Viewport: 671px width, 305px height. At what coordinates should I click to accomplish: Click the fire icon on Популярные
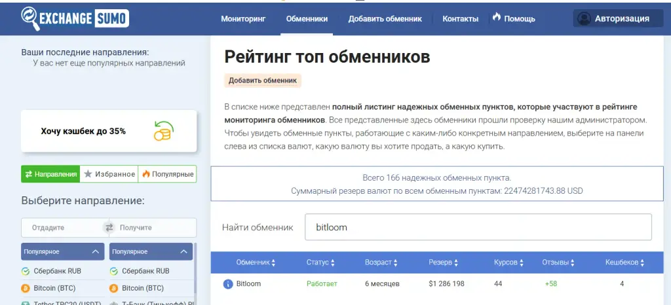(146, 174)
